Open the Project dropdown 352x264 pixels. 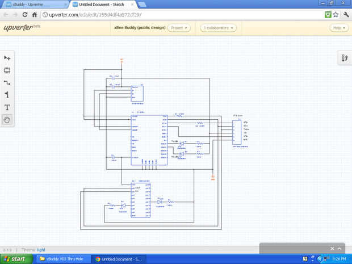[179, 28]
